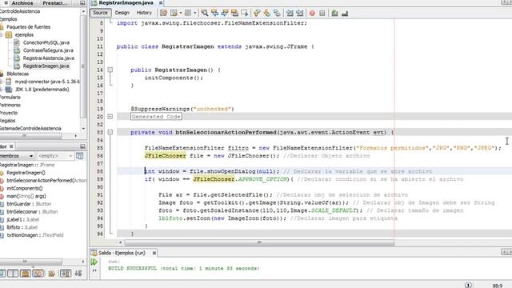Select main(String[] args) in Navigator
512x288 pixels.
pyautogui.click(x=26, y=196)
